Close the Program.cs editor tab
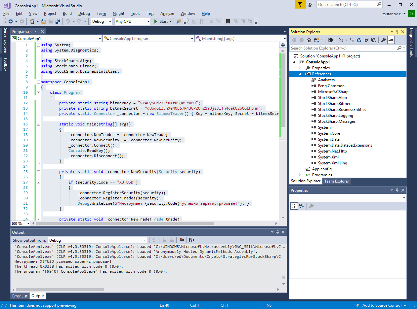The image size is (417, 309). (42, 32)
